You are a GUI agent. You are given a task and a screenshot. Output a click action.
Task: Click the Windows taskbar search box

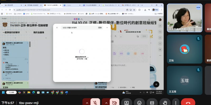[x=11, y=92]
